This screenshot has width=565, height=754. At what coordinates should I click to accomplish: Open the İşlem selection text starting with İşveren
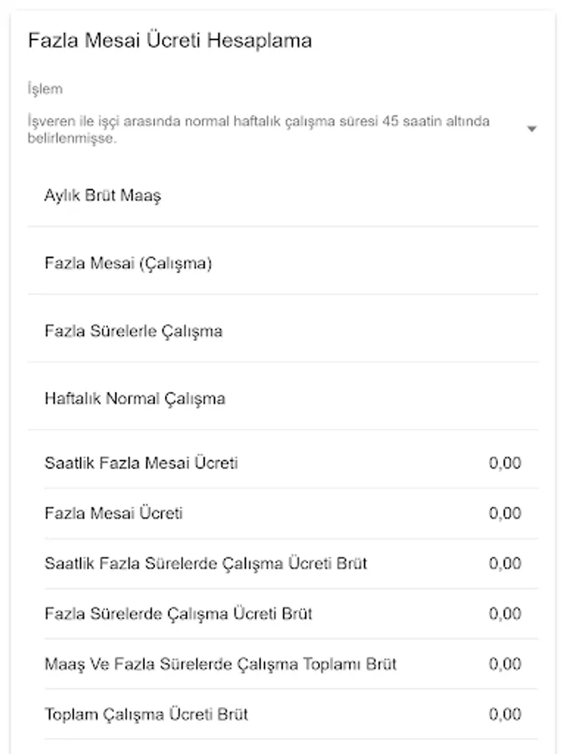[258, 129]
